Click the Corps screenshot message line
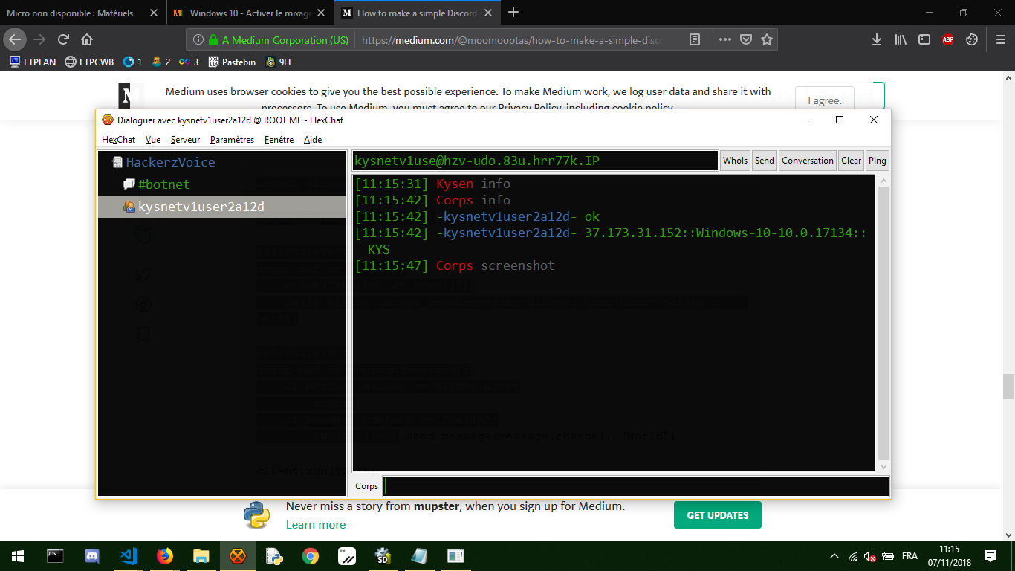 coord(455,265)
